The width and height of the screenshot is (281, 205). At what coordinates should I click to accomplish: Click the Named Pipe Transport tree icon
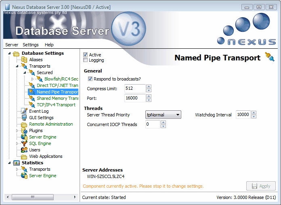pos(32,92)
